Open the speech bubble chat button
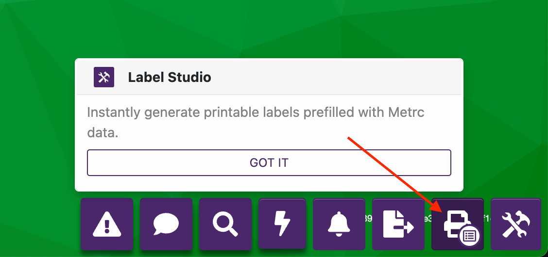The image size is (548, 257). tap(166, 224)
